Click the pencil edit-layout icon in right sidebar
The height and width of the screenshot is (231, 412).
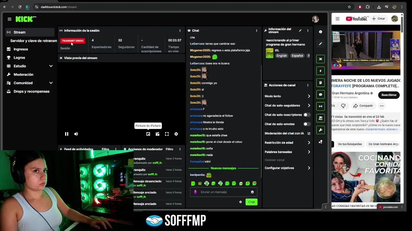coord(320,44)
